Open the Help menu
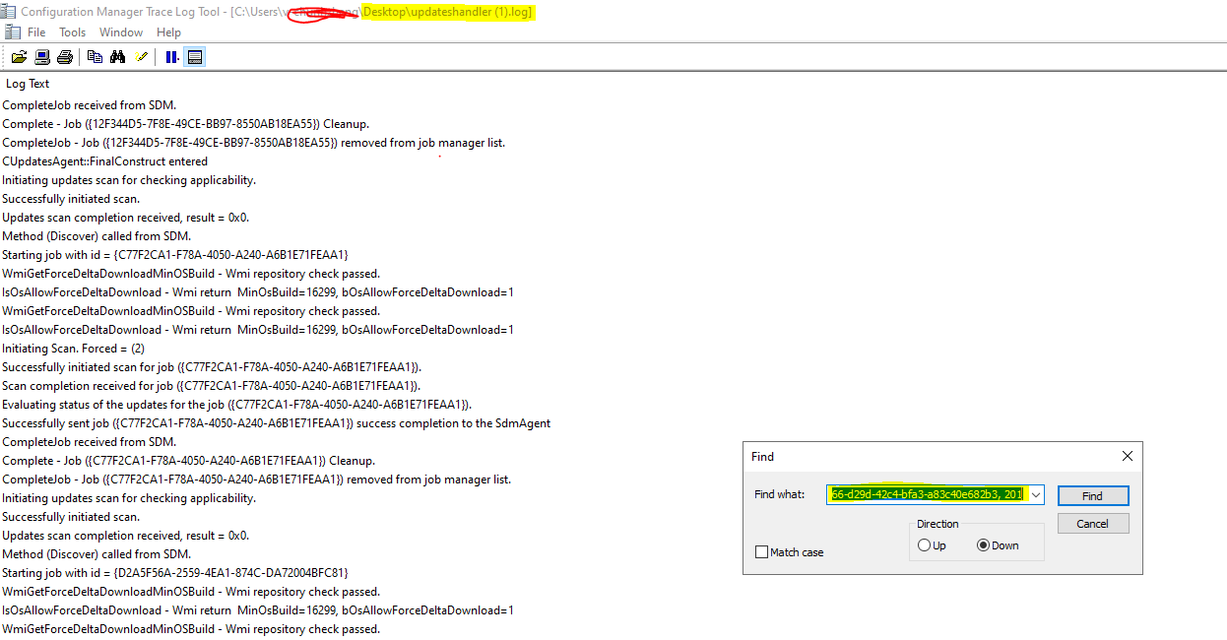The height and width of the screenshot is (640, 1227). pyautogui.click(x=168, y=32)
